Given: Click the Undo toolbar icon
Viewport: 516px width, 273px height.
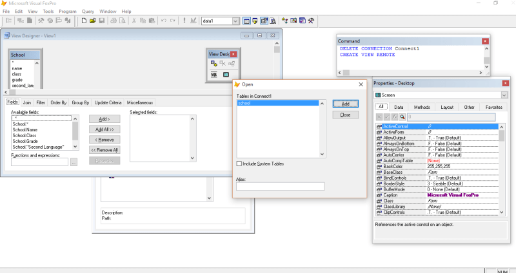Looking at the screenshot, I should click(x=164, y=21).
